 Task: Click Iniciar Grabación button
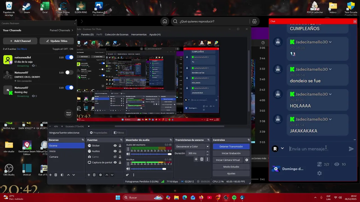pos(231,153)
